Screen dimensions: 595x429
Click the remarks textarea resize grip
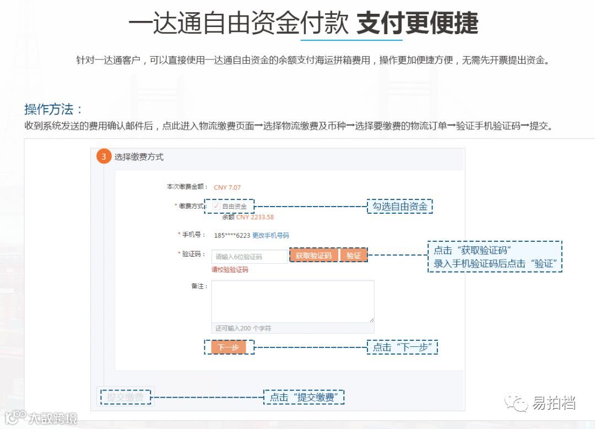pos(371,320)
